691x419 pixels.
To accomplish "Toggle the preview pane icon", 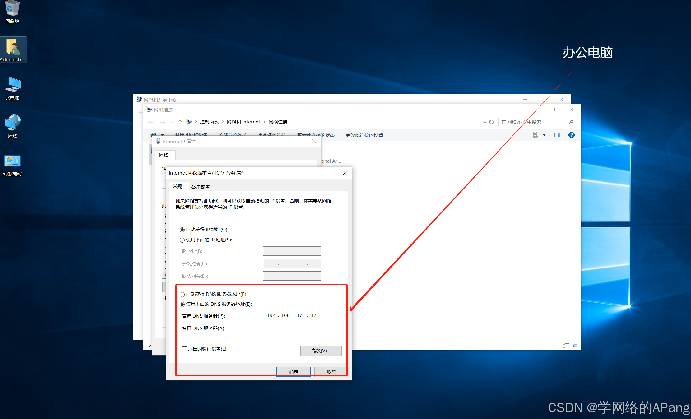I will coord(557,135).
